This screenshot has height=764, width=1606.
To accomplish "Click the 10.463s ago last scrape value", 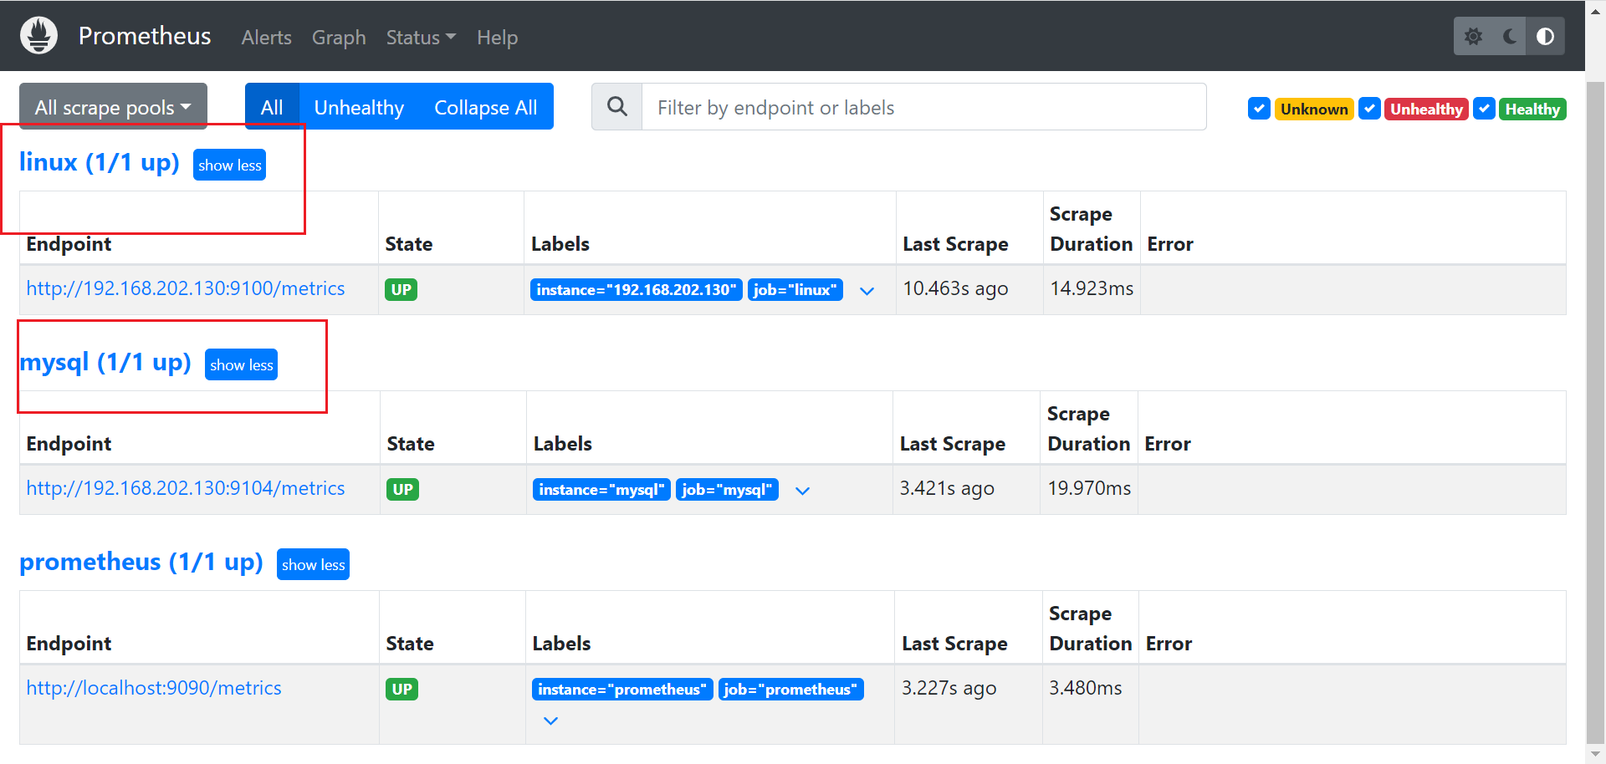I will pyautogui.click(x=955, y=288).
